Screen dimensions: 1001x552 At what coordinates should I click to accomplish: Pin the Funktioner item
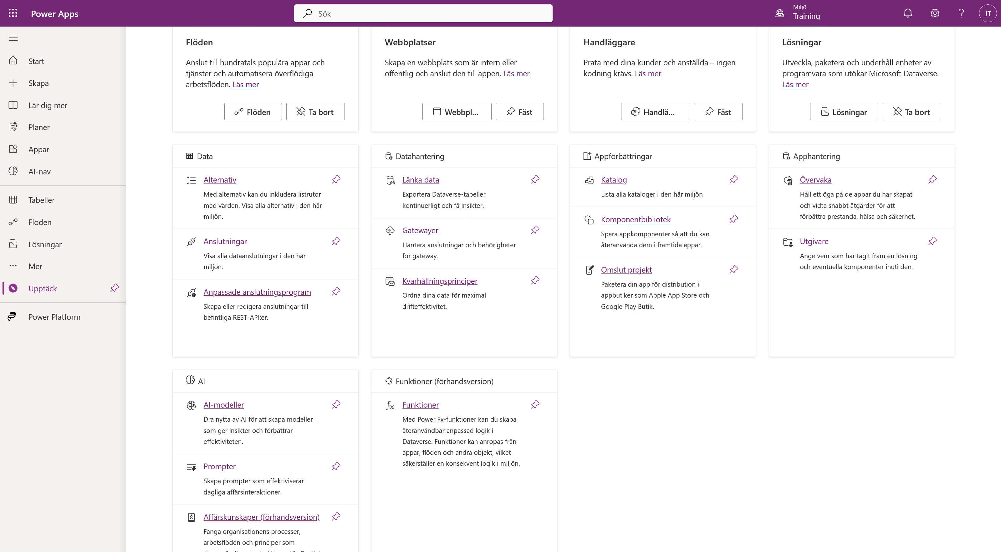(535, 404)
